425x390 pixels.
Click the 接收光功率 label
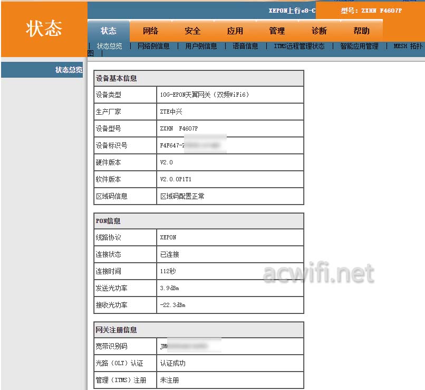(111, 305)
